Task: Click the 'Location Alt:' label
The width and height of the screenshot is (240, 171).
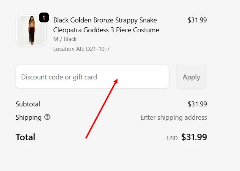Action: click(69, 49)
